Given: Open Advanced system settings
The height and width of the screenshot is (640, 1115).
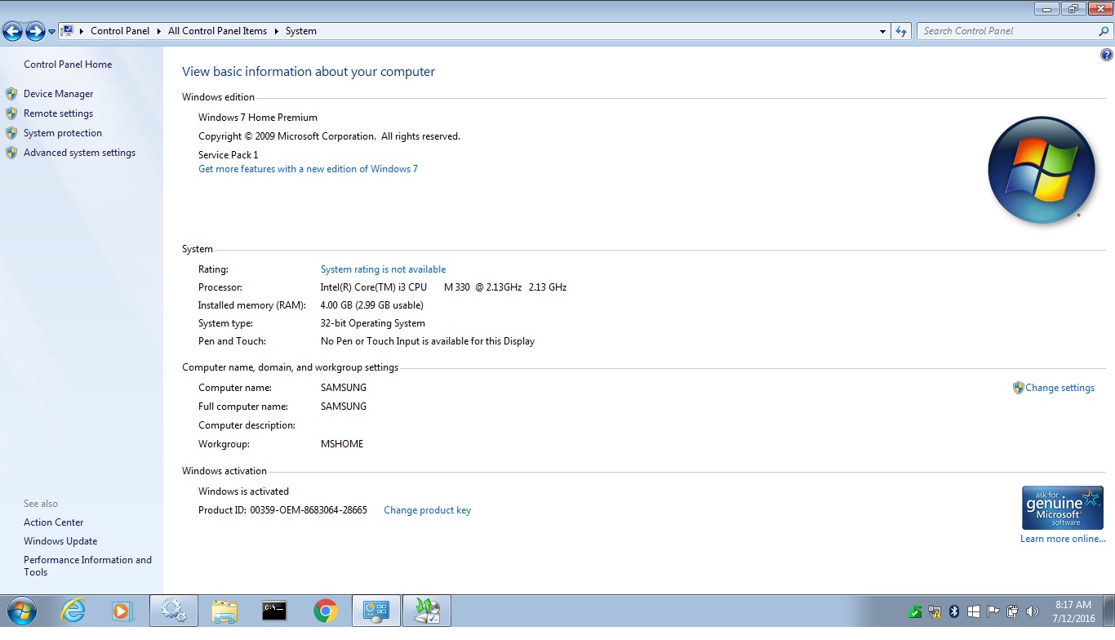Looking at the screenshot, I should pyautogui.click(x=79, y=153).
